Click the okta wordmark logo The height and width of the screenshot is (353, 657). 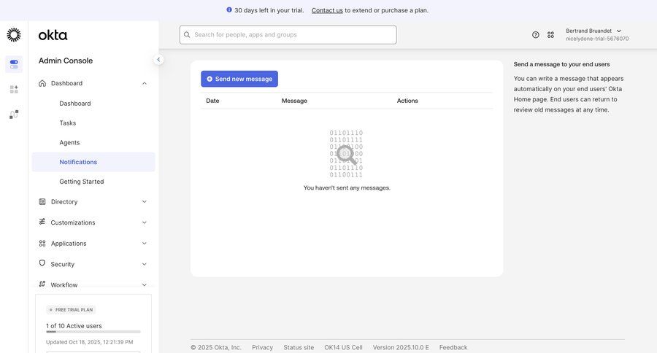[x=53, y=35]
